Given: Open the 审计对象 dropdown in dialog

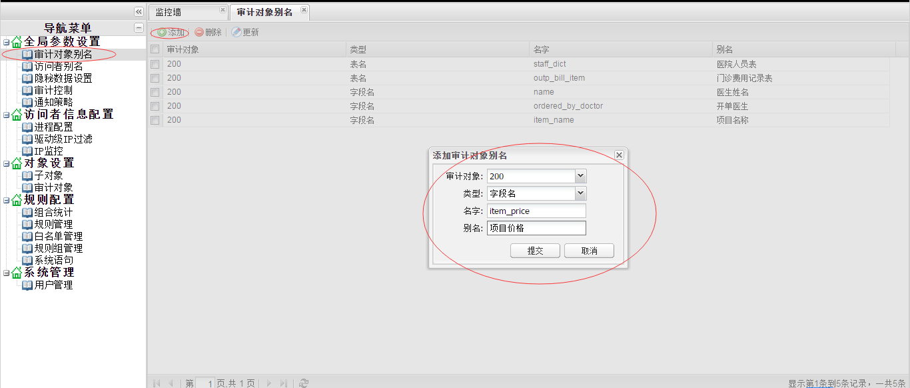Looking at the screenshot, I should [580, 176].
